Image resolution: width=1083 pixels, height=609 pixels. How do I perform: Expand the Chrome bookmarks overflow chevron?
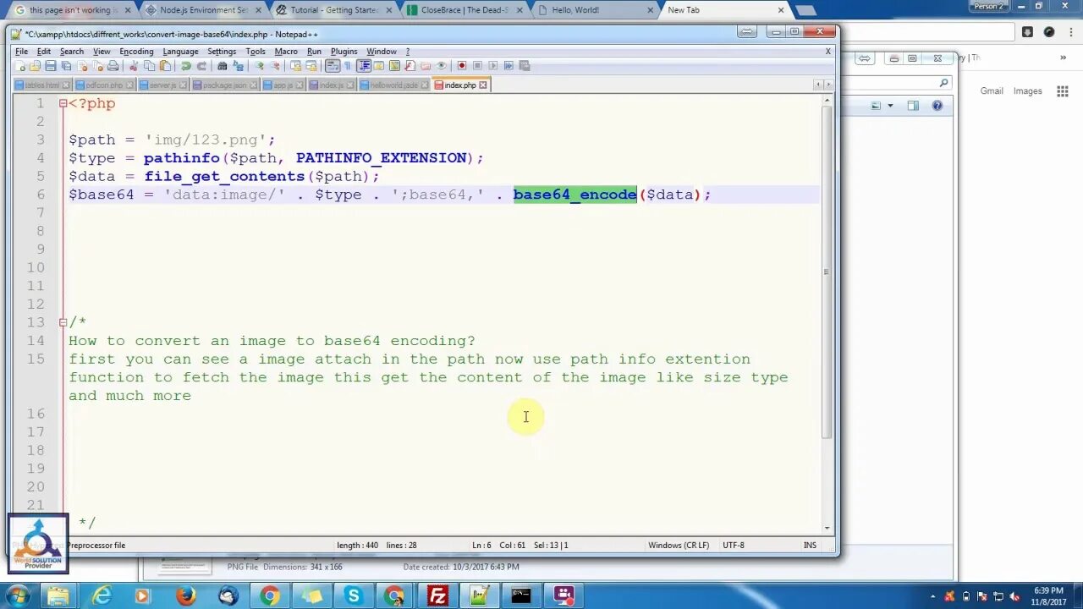tap(1064, 58)
